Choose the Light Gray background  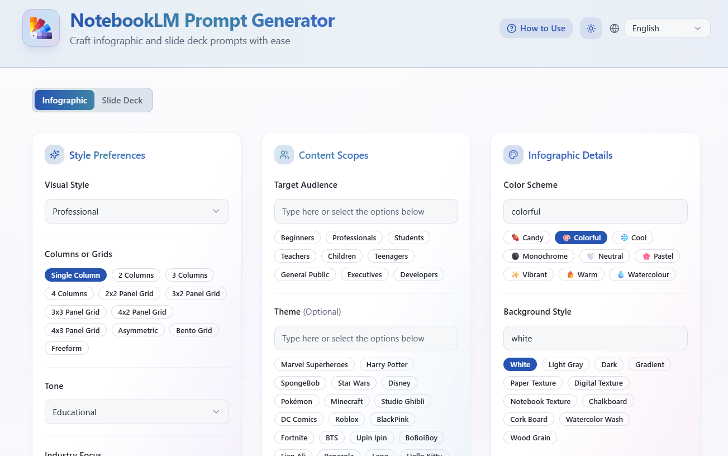pos(565,364)
